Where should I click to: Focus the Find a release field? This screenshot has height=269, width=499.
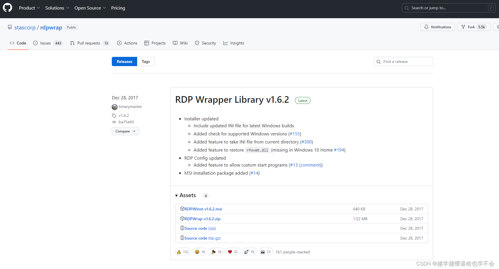[x=403, y=61]
